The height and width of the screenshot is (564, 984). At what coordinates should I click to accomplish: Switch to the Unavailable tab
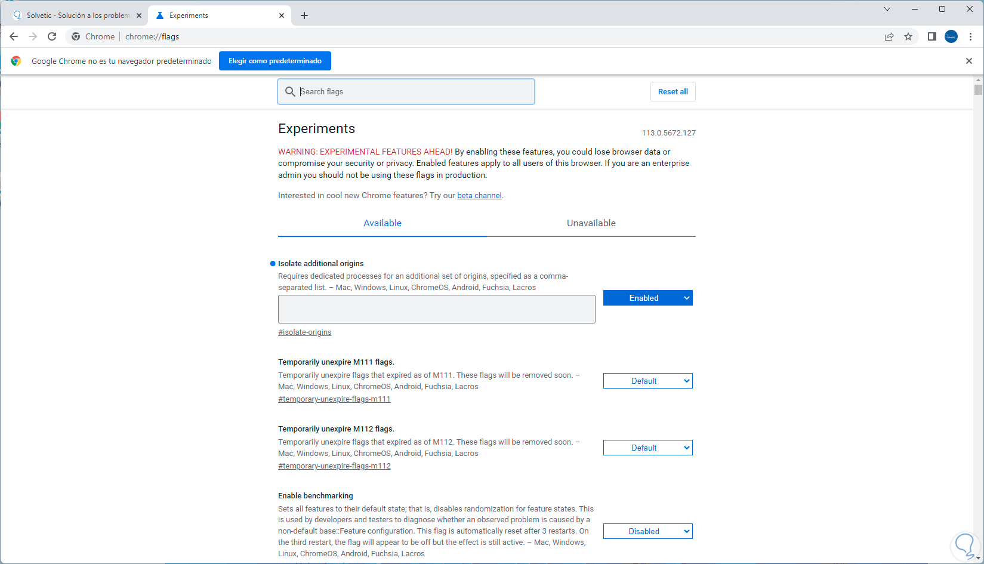(591, 223)
